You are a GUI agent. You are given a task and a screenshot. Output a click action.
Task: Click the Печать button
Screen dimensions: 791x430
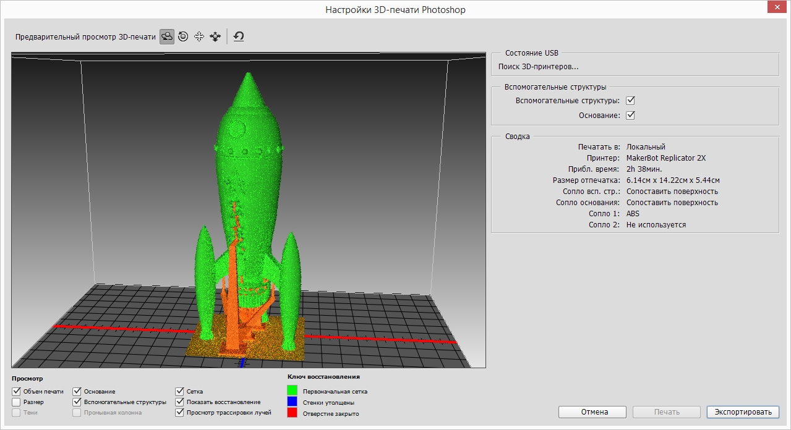click(667, 412)
